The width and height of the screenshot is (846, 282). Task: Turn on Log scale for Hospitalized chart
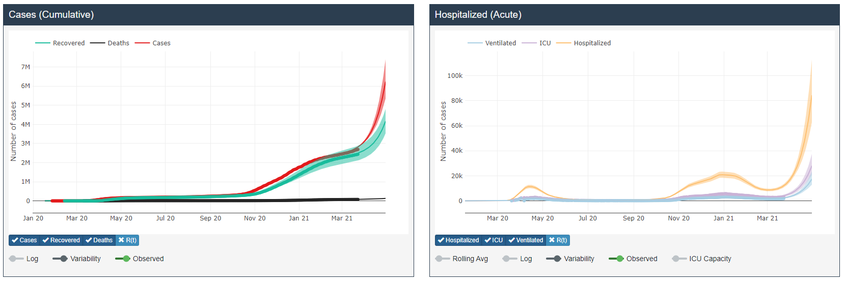510,259
